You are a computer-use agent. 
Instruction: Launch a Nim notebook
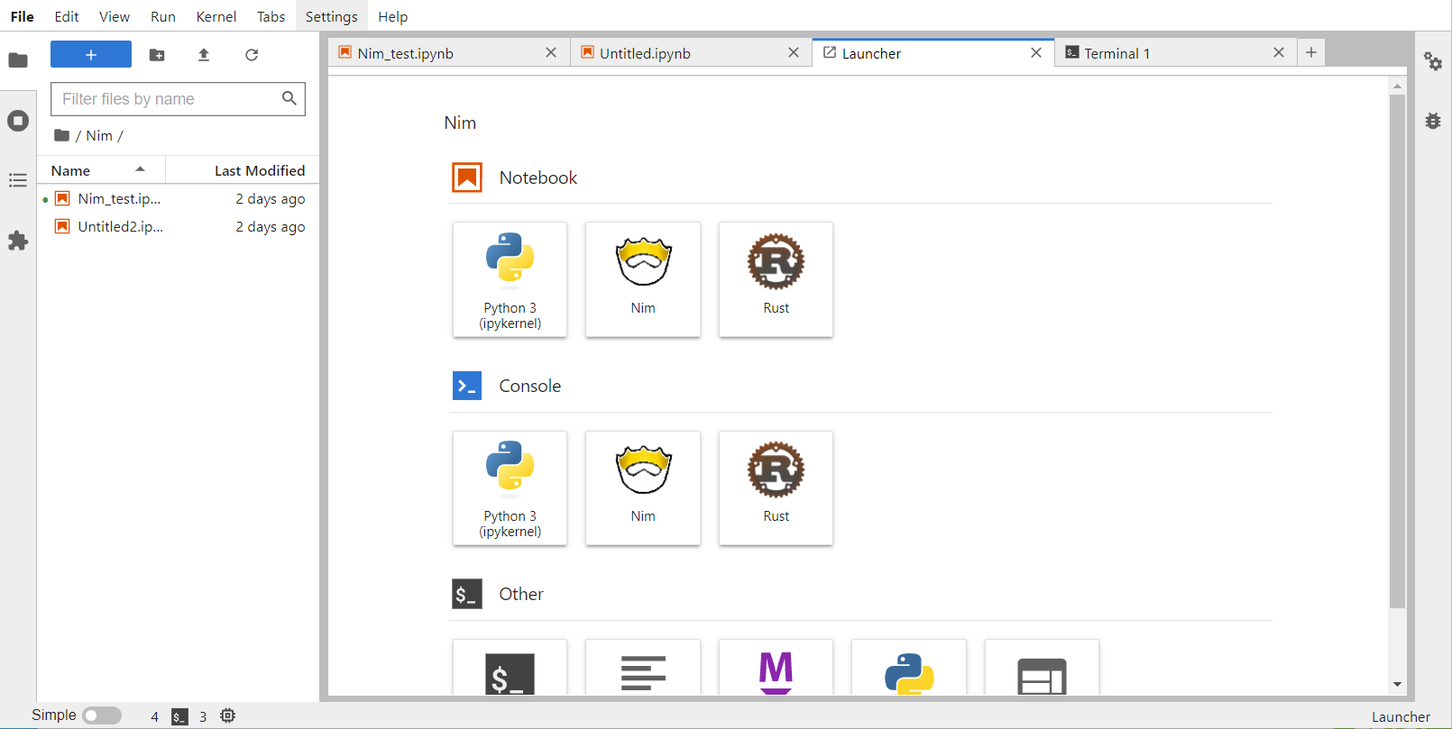643,279
